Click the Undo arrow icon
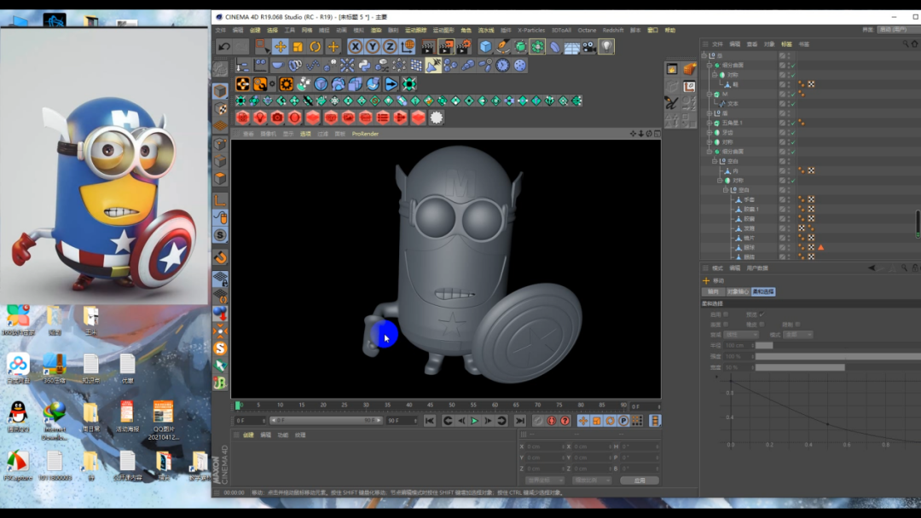The height and width of the screenshot is (518, 921). click(x=223, y=46)
